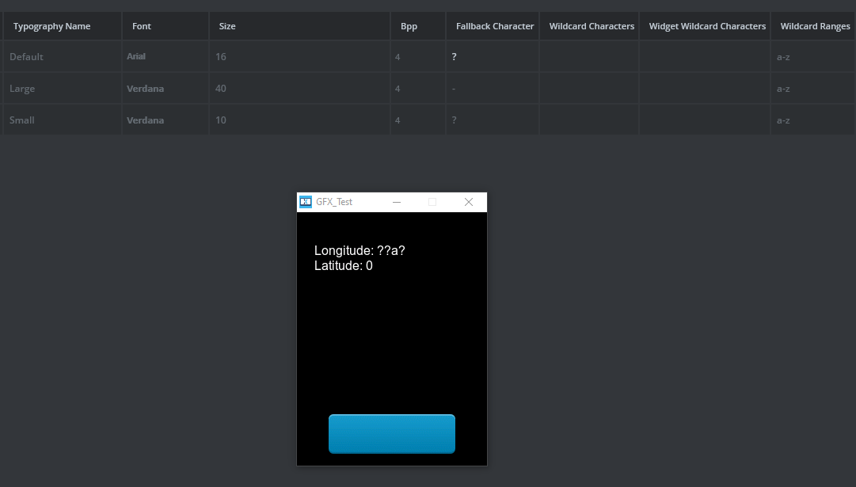Click Widget Wildcard Characters cell for Large
This screenshot has height=487, width=856.
[705, 89]
